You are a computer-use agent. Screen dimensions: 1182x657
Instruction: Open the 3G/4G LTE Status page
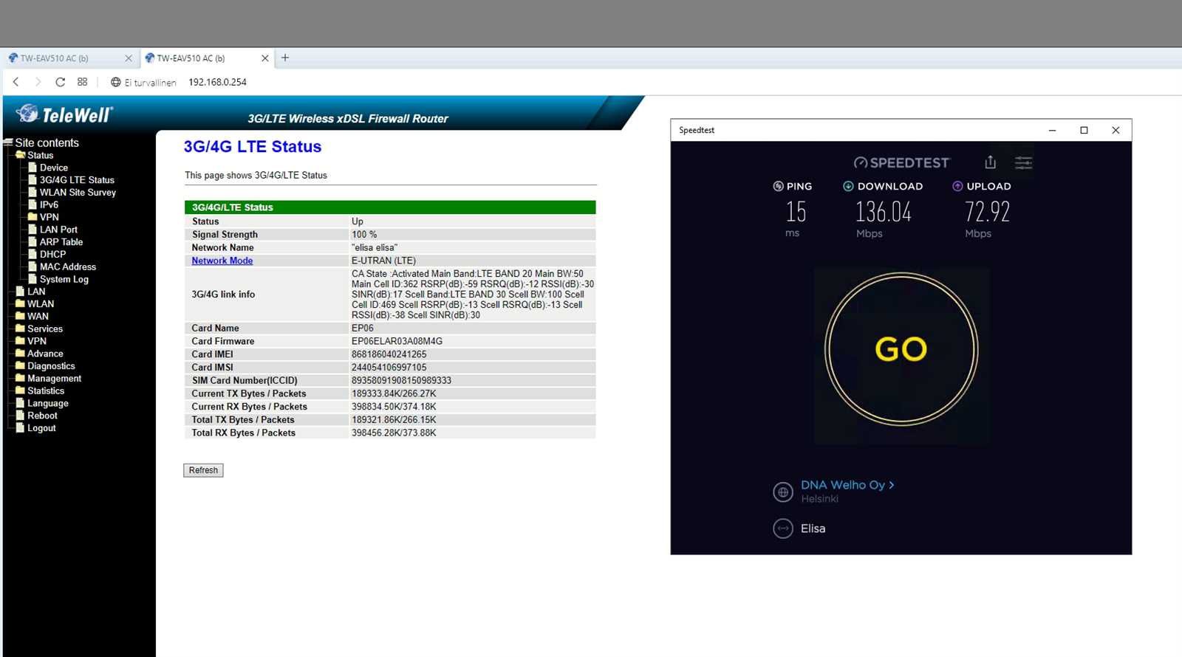click(77, 180)
